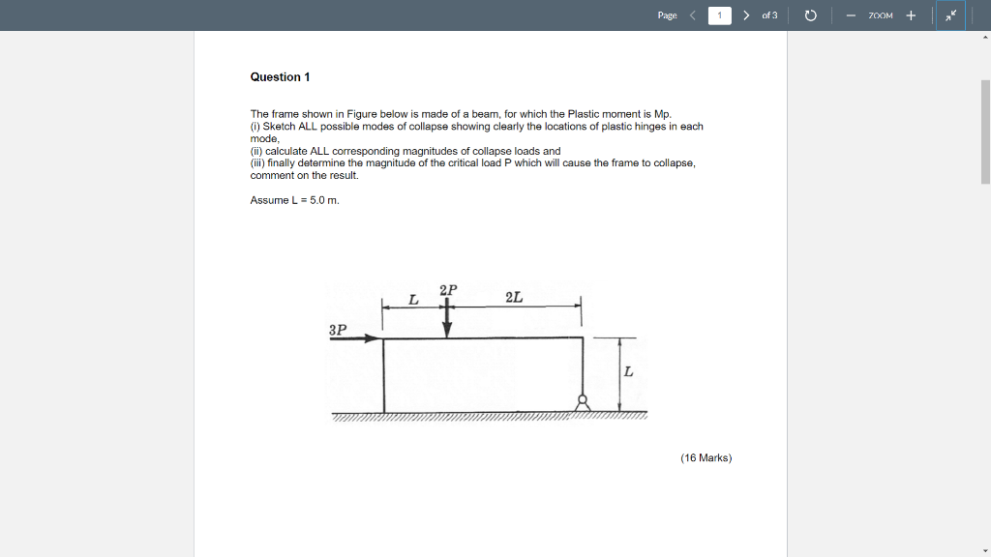Click the 'Page' label in toolbar
Viewport: 991px width, 557px height.
coord(667,15)
